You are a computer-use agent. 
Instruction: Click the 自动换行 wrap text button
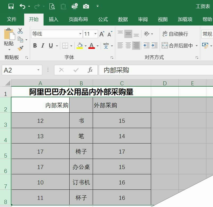point(175,34)
